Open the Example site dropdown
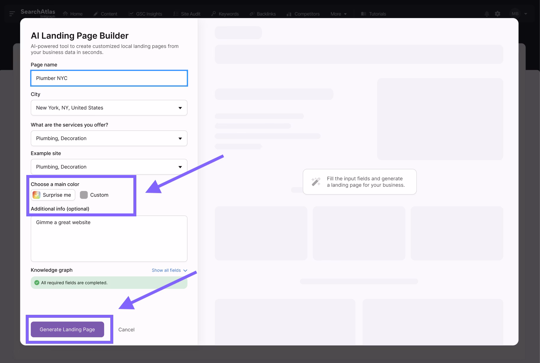Viewport: 540px width, 363px height. coord(109,166)
